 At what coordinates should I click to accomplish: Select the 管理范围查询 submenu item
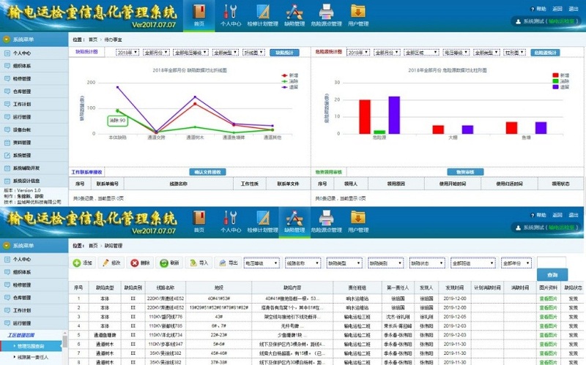pyautogui.click(x=31, y=345)
